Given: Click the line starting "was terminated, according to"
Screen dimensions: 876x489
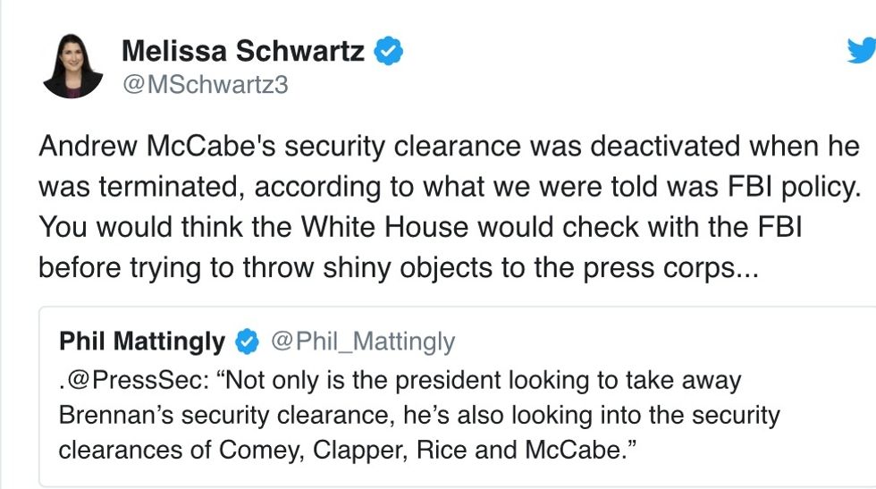Looking at the screenshot, I should (x=446, y=187).
